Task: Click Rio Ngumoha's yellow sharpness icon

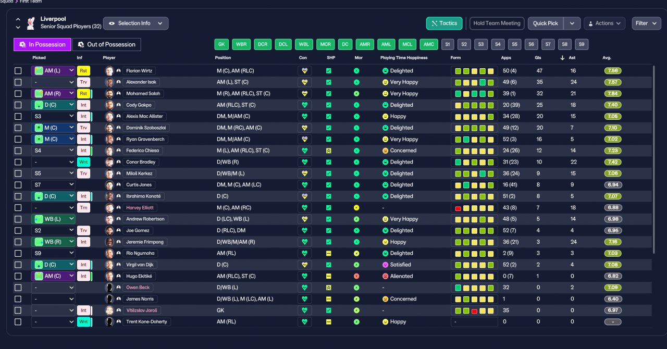Action: (x=329, y=253)
